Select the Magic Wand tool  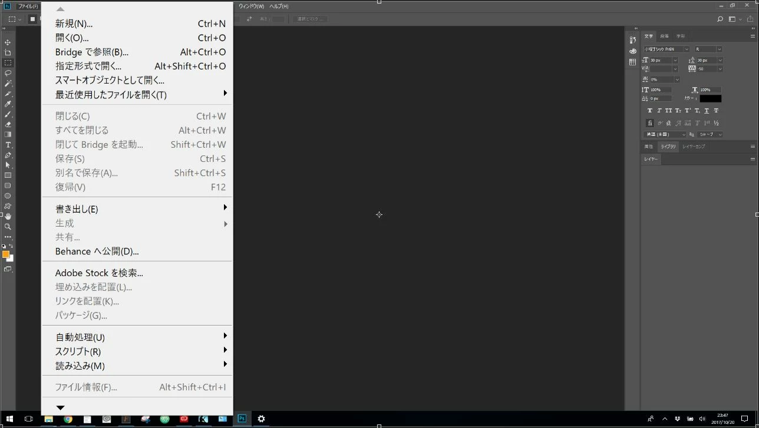coord(8,84)
